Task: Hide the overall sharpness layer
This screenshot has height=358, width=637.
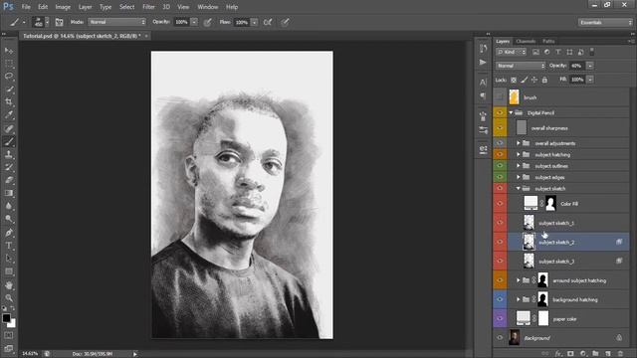Action: [x=500, y=128]
